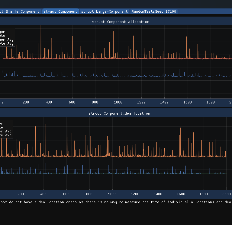Switch to the struct SmallerComponent tab
The image size is (232, 225).
[20, 11]
